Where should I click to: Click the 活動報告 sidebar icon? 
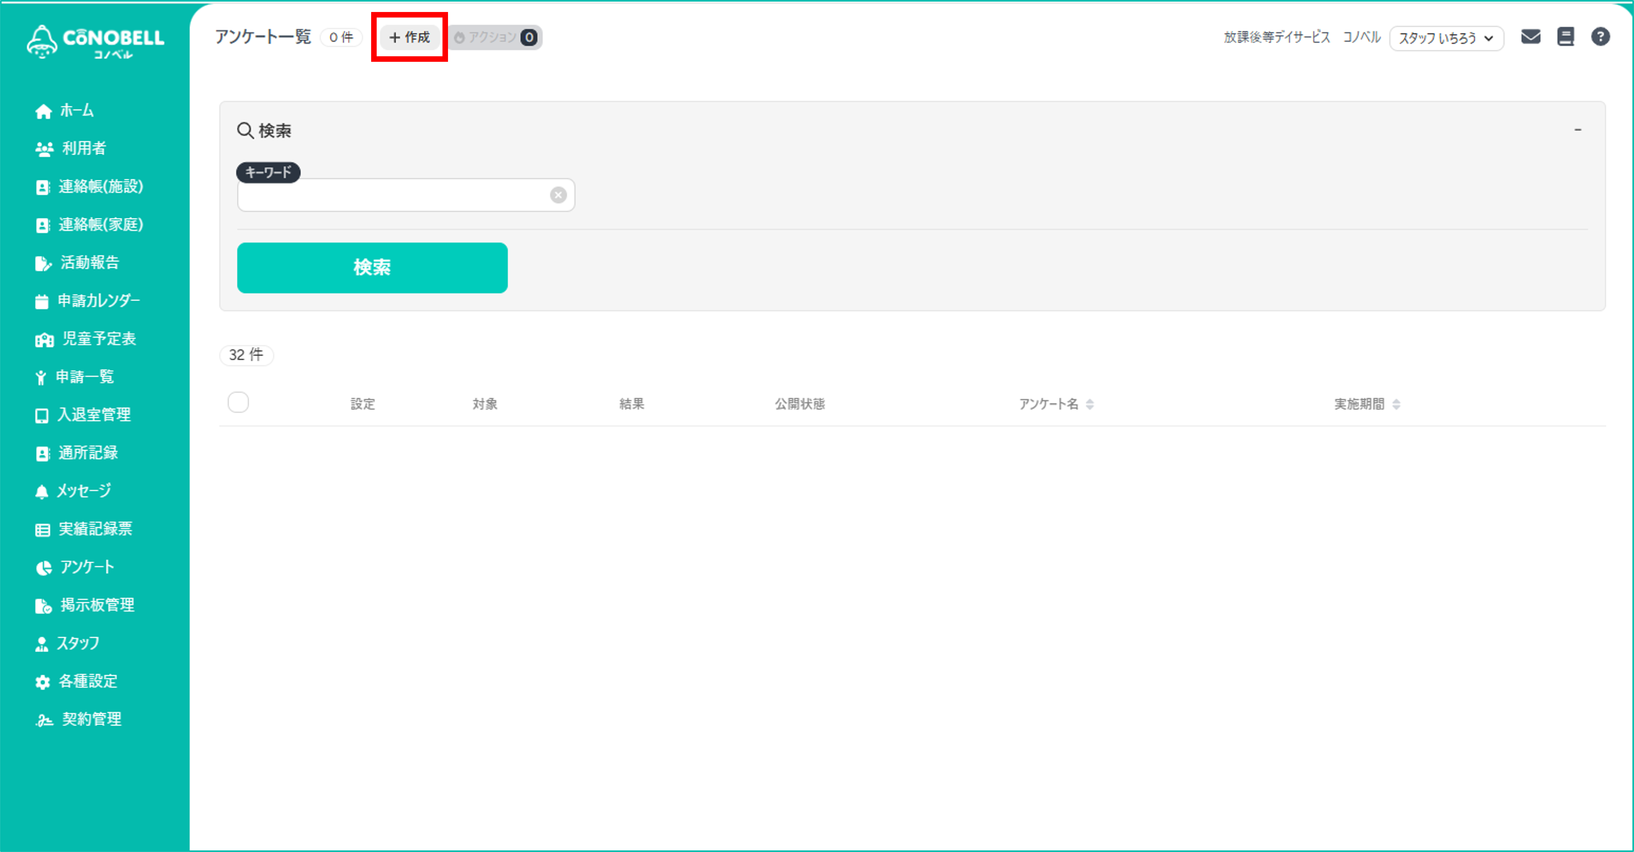coord(42,263)
